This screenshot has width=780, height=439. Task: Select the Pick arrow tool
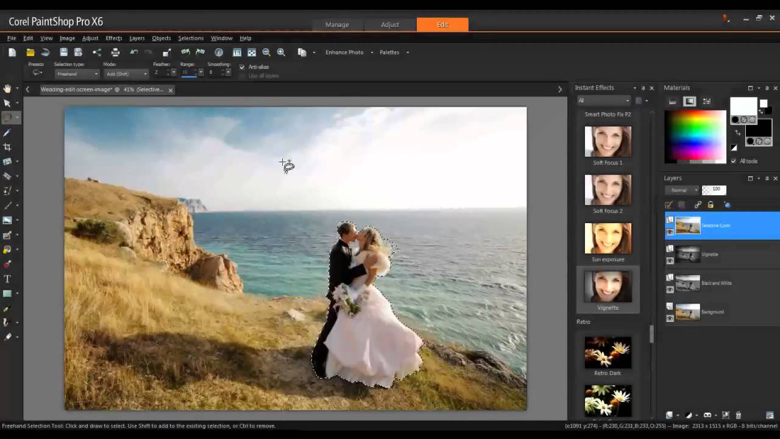tap(7, 103)
